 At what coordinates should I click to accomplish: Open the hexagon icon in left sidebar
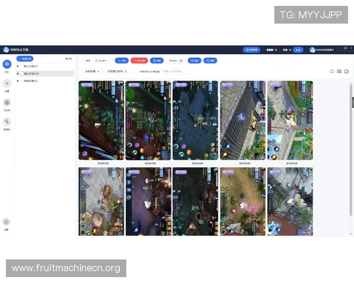[7, 103]
